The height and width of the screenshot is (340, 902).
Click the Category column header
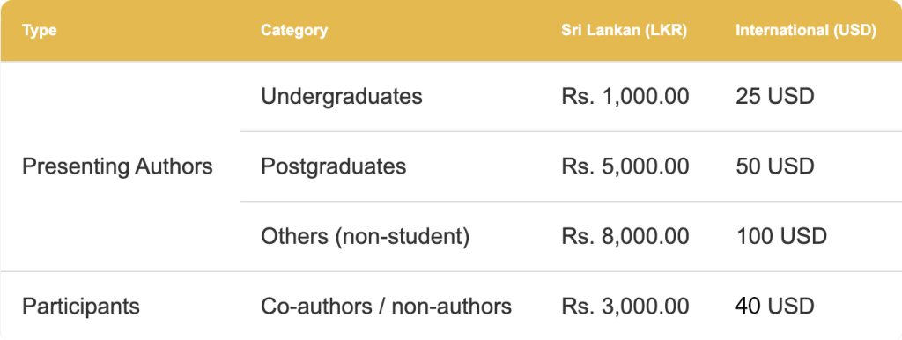point(294,31)
